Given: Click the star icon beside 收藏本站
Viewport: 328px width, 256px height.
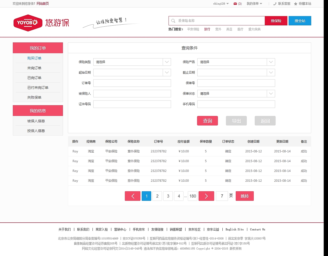Looking at the screenshot, I should pos(296,4).
